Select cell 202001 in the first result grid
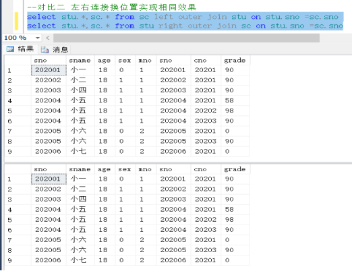Viewport: 352px width, 271px height. tap(49, 70)
